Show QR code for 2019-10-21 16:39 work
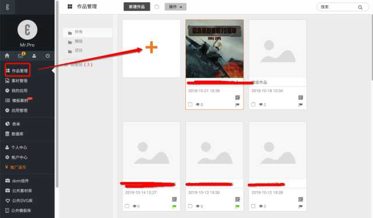 (237, 97)
